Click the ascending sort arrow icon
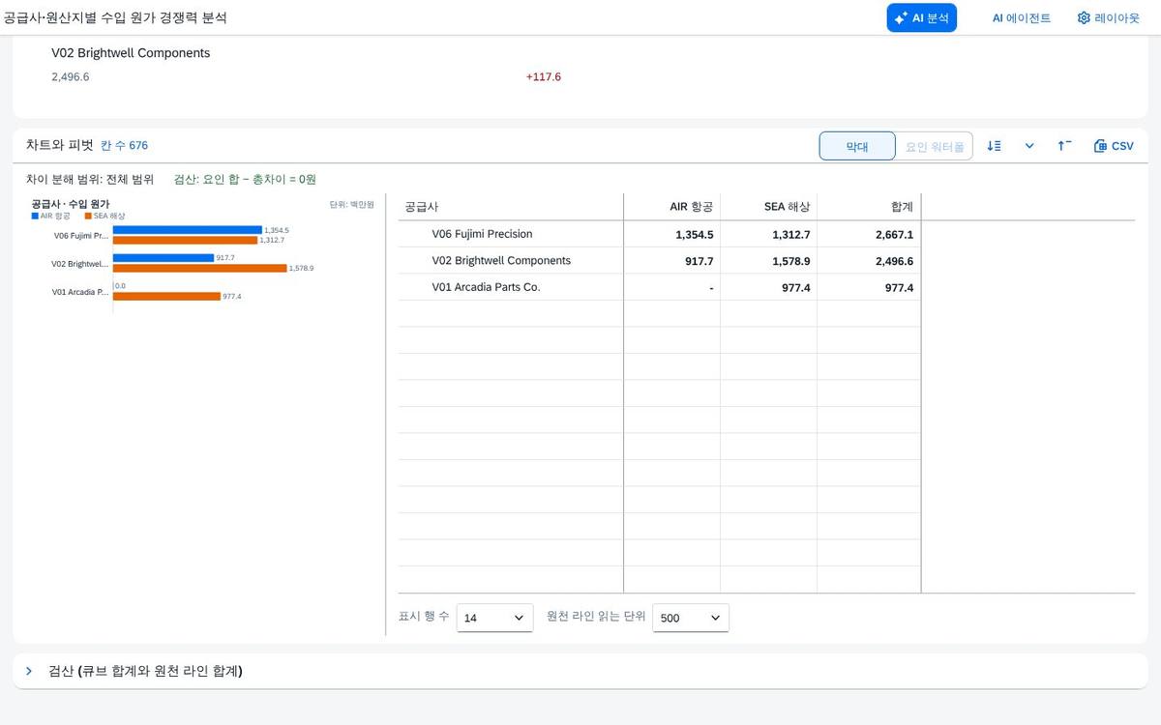Screen dimensions: 1161x725 [1064, 146]
